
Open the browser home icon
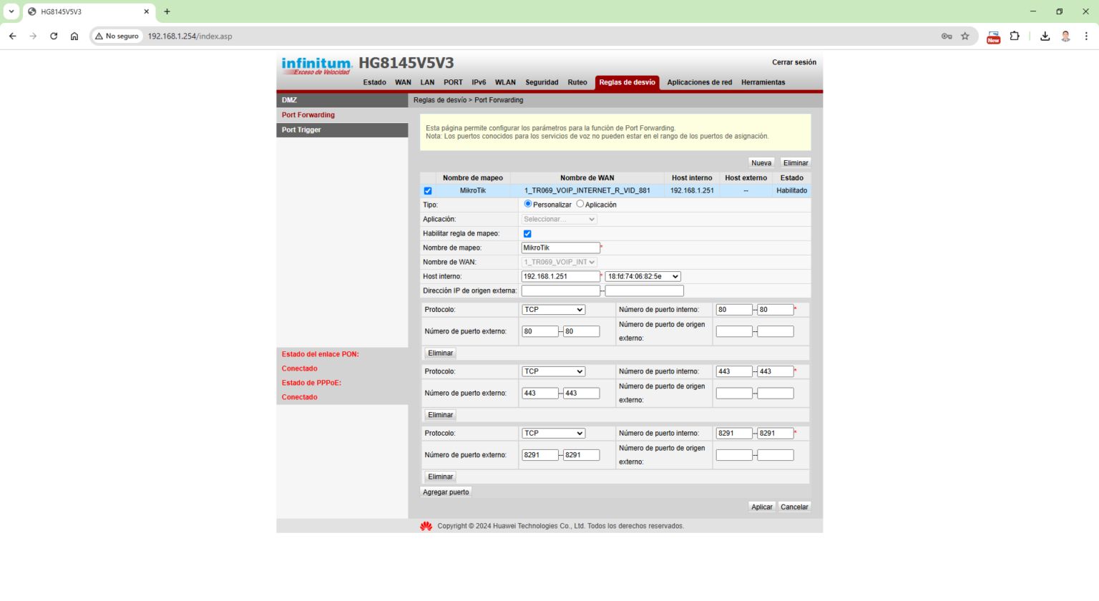74,36
